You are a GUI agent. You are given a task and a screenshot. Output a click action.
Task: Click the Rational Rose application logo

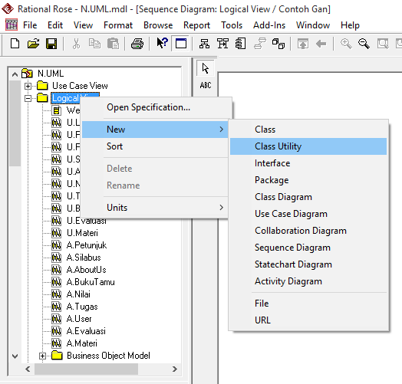pos(8,8)
